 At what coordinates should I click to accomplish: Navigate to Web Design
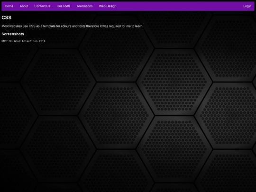coord(108,6)
